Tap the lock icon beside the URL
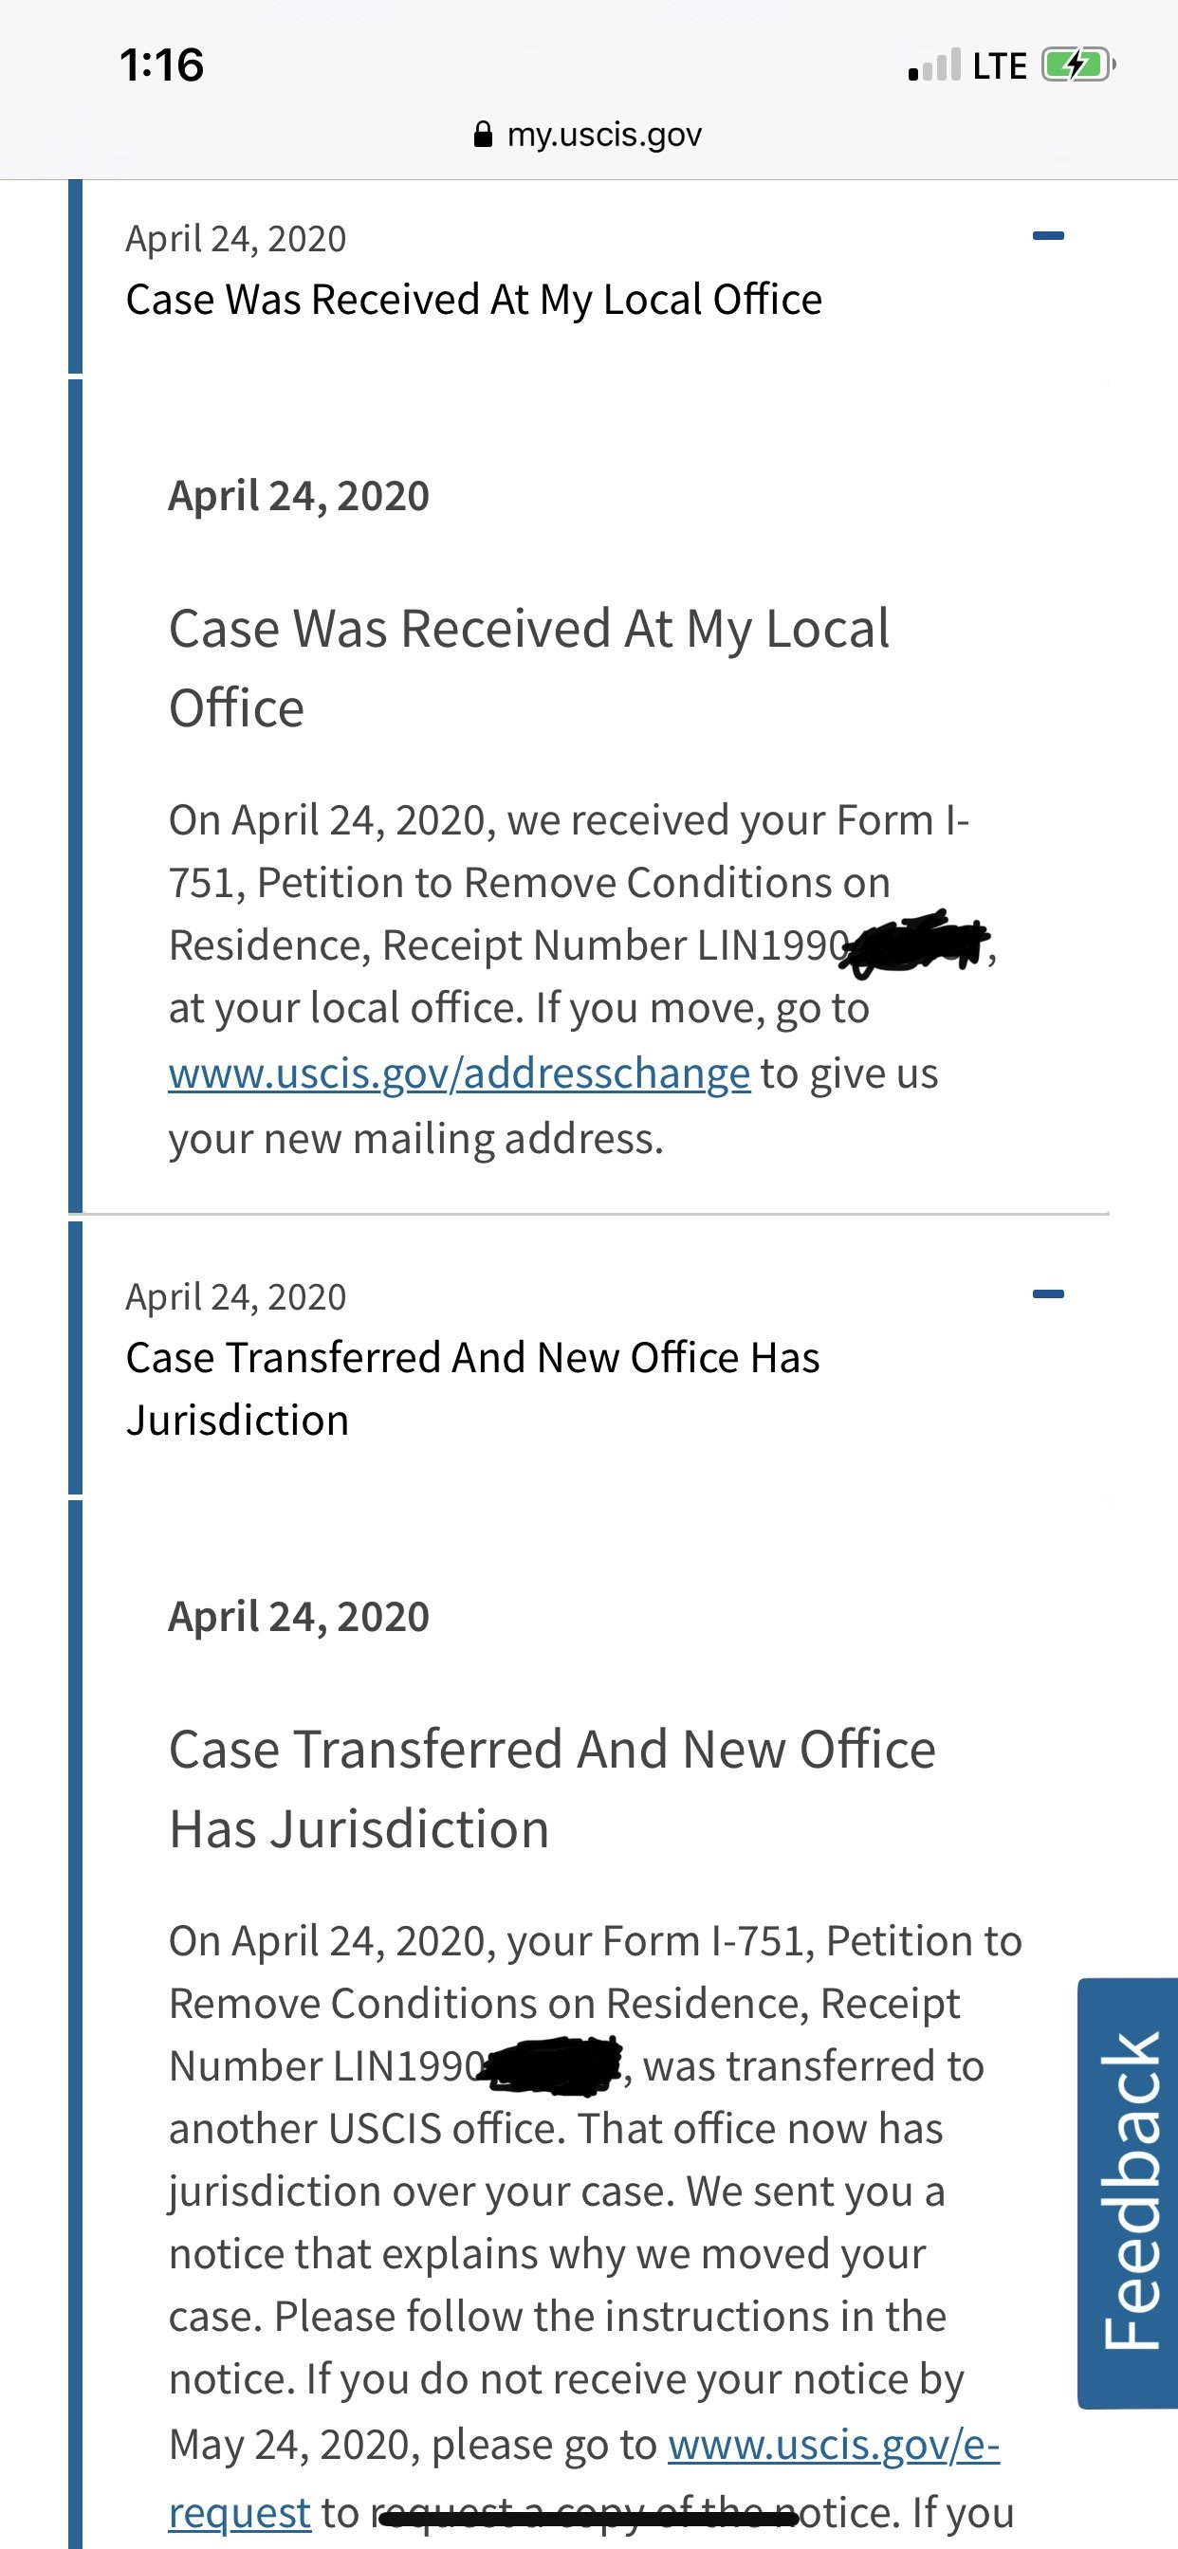 [x=483, y=135]
